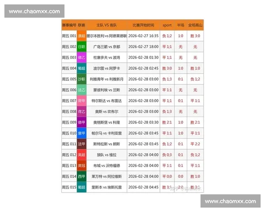Click the 斯特拉斯 vs 朗斯 match
The width and height of the screenshot is (265, 212).
pos(106,144)
